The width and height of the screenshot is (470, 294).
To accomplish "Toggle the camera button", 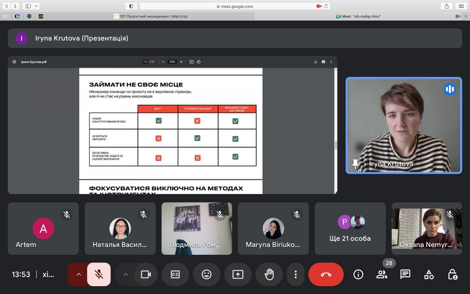I will coord(146,275).
